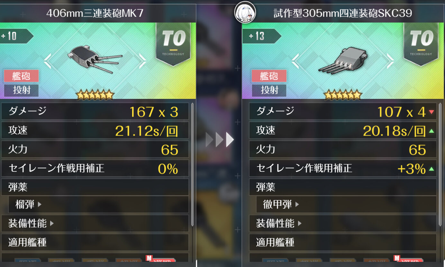Click the character avatar icon at top
The image size is (445, 267).
pyautogui.click(x=245, y=12)
